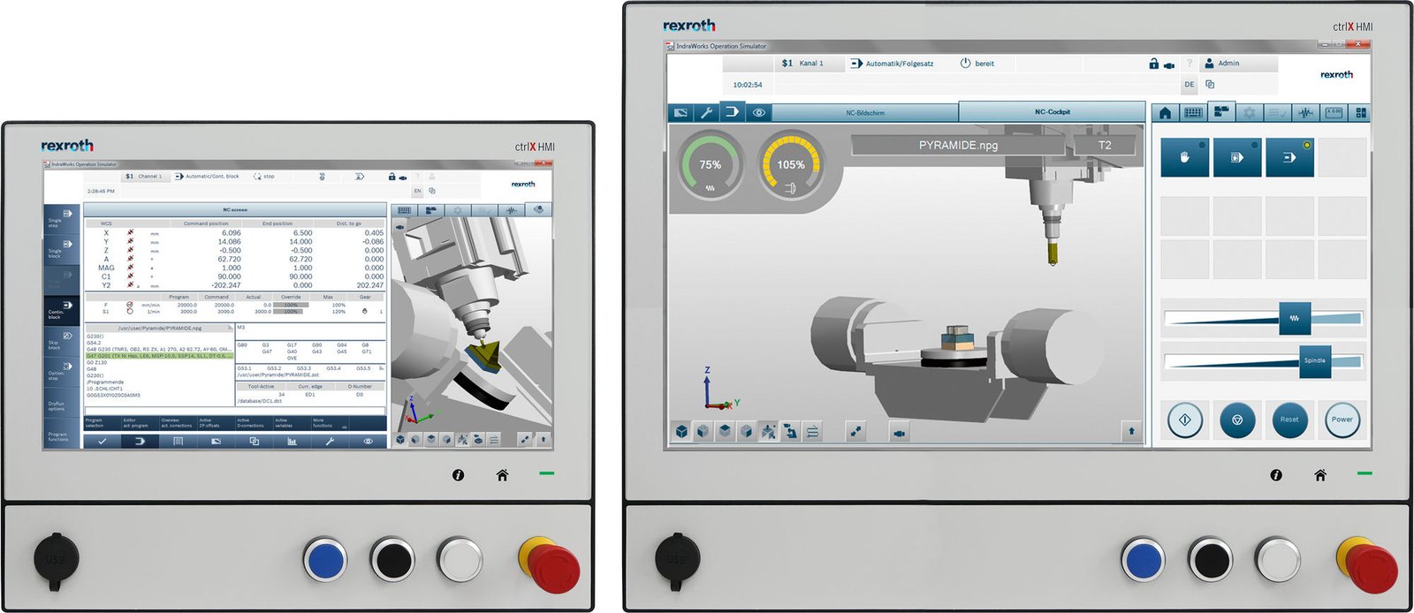Select the program arrow icon left of NC-Bildschirm
This screenshot has height=613, width=1414.
click(x=733, y=112)
